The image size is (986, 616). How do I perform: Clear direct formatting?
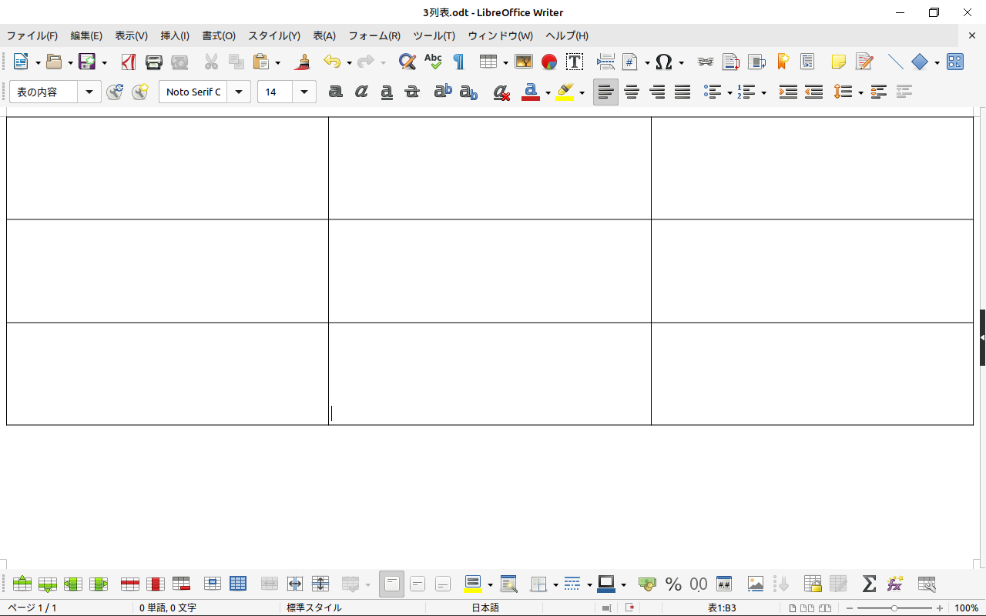click(501, 92)
